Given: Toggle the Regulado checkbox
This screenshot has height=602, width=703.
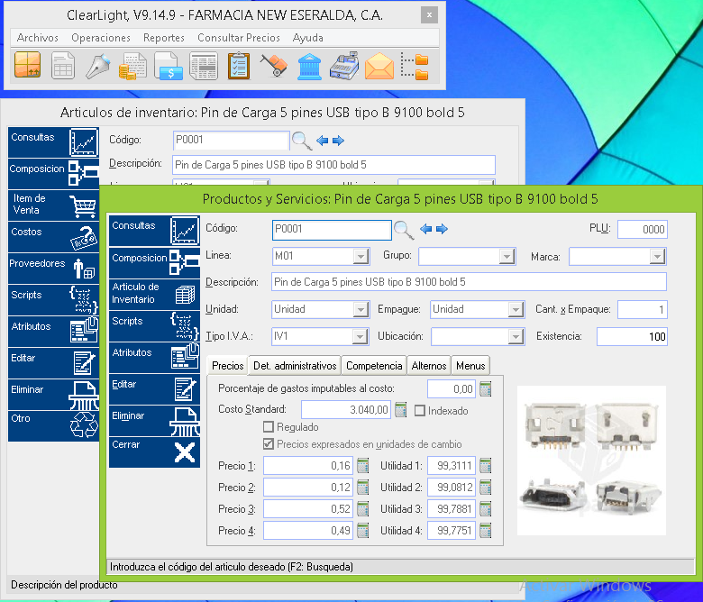Looking at the screenshot, I should point(269,427).
